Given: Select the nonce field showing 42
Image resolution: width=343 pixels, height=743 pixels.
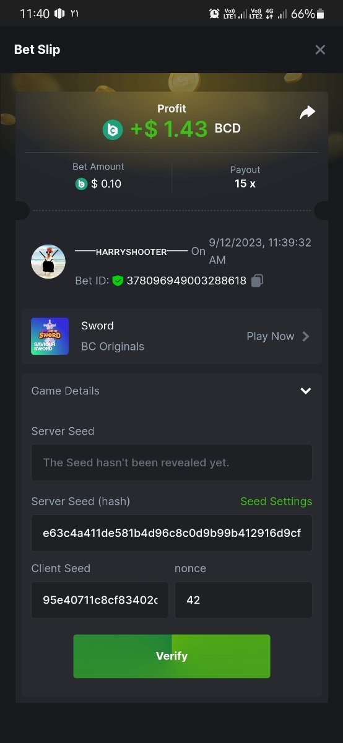Looking at the screenshot, I should point(243,600).
